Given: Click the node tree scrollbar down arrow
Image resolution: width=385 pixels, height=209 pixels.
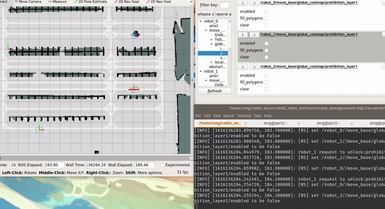Looking at the screenshot, I should pyautogui.click(x=230, y=84).
